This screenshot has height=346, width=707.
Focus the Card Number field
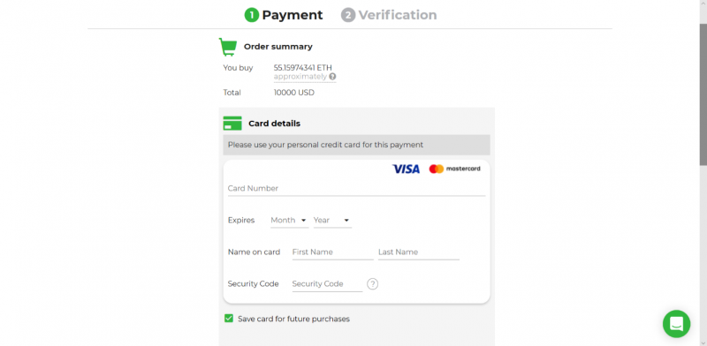tap(357, 188)
